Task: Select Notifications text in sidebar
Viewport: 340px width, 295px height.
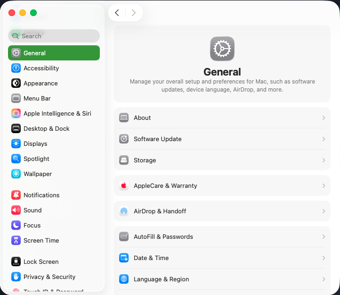Action: (41, 195)
